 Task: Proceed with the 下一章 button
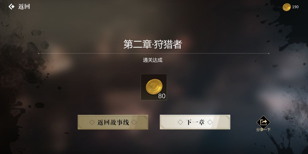[x=195, y=122]
